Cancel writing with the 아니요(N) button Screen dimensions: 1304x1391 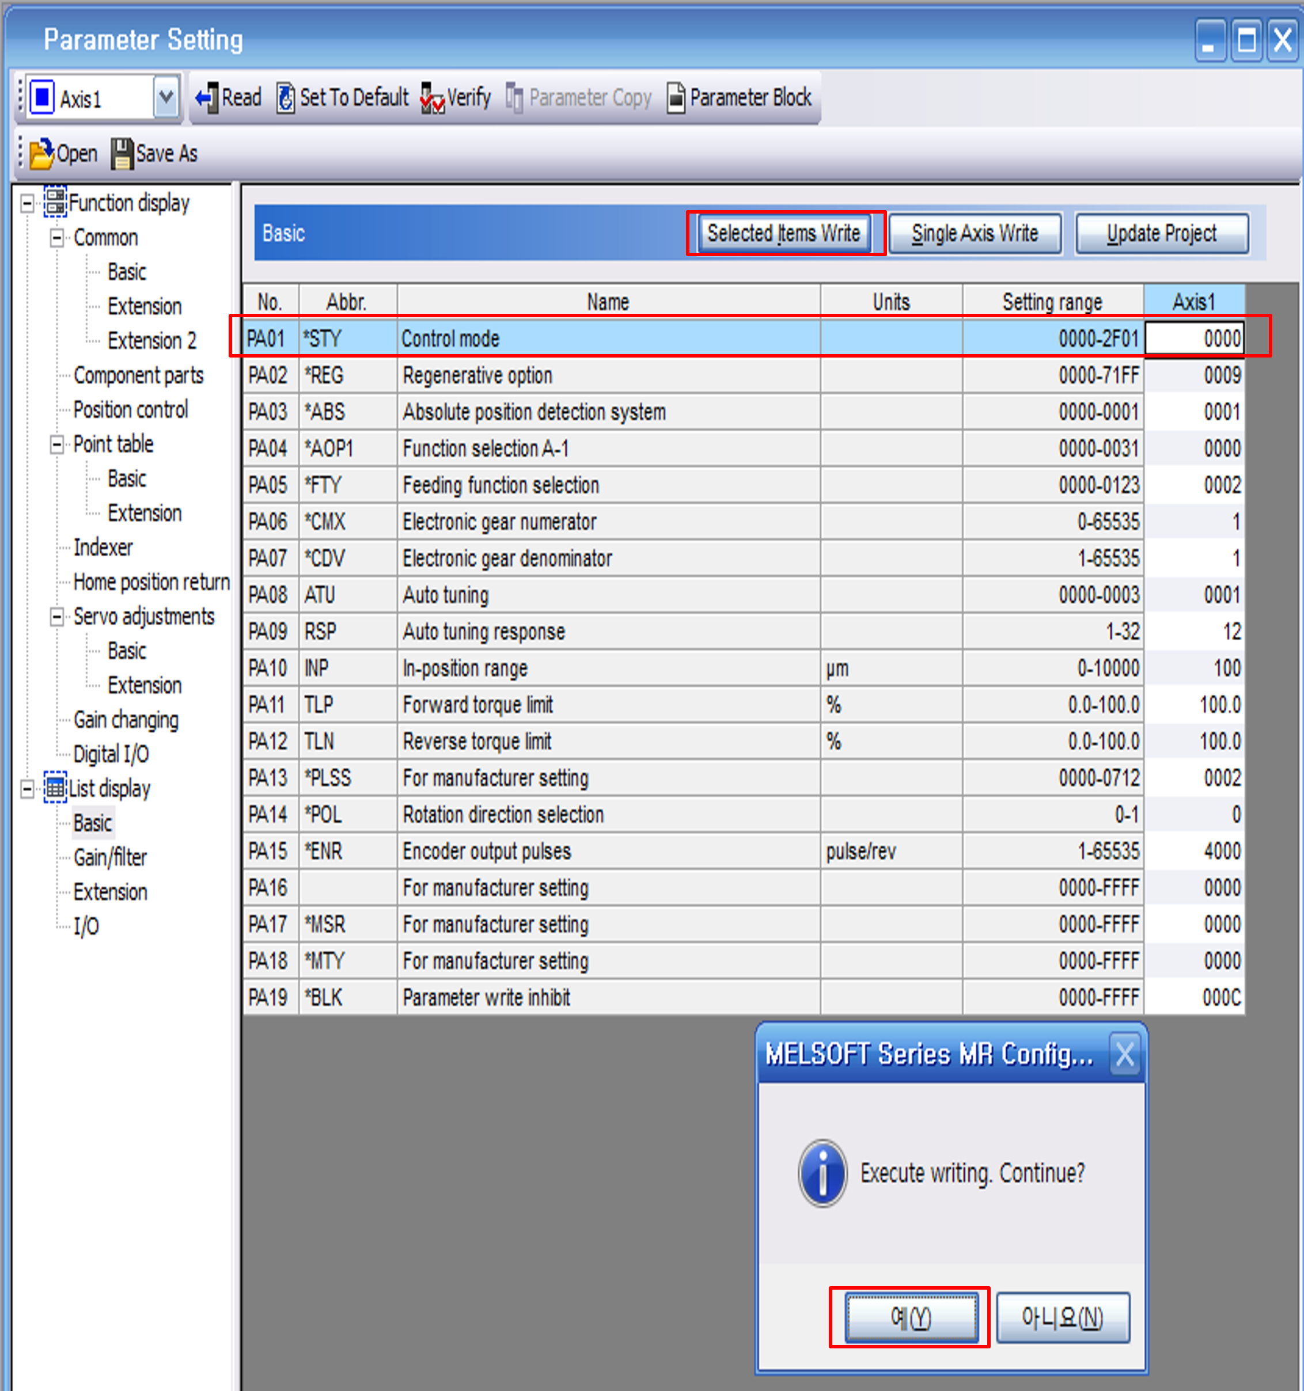point(1063,1317)
